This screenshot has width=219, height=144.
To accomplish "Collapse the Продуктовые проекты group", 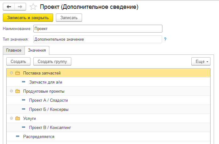I will pyautogui.click(x=11, y=91).
